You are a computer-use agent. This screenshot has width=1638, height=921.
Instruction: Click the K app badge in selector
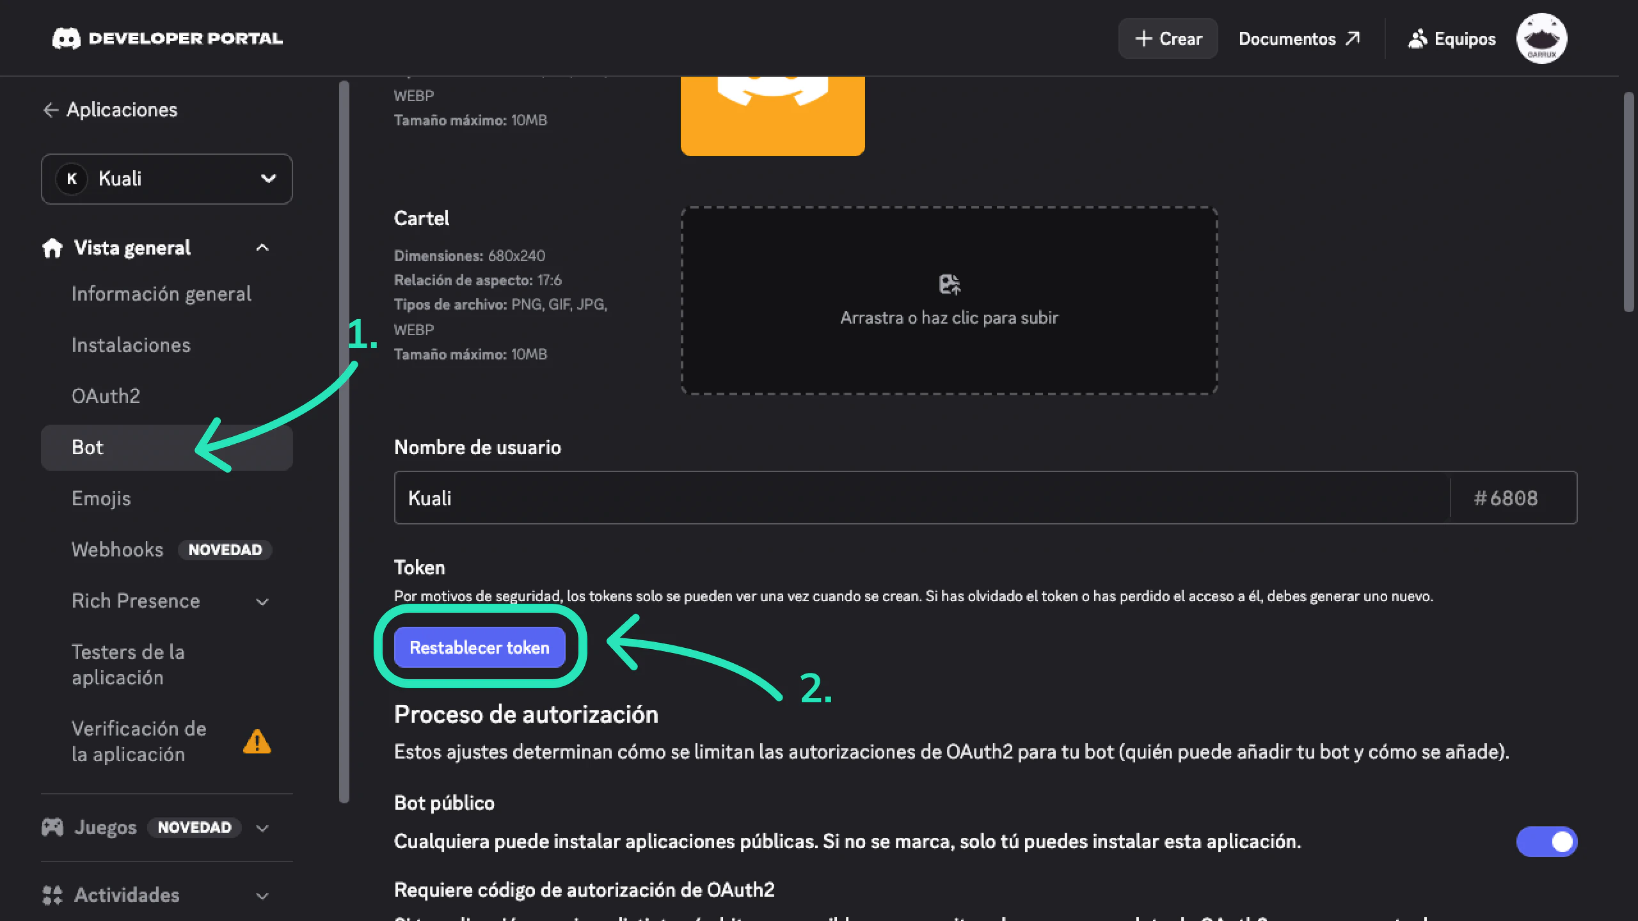[x=72, y=179]
